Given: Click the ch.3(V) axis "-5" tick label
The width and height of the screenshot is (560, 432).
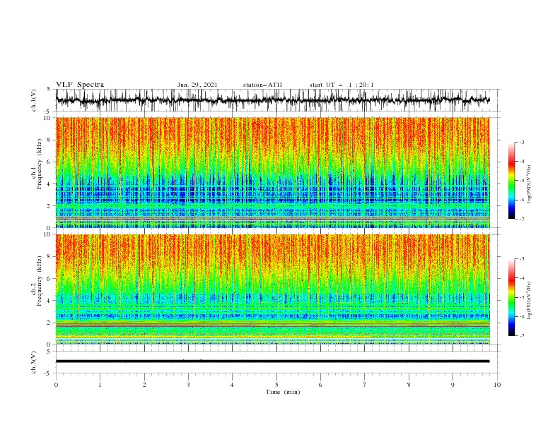Looking at the screenshot, I should click(47, 373).
